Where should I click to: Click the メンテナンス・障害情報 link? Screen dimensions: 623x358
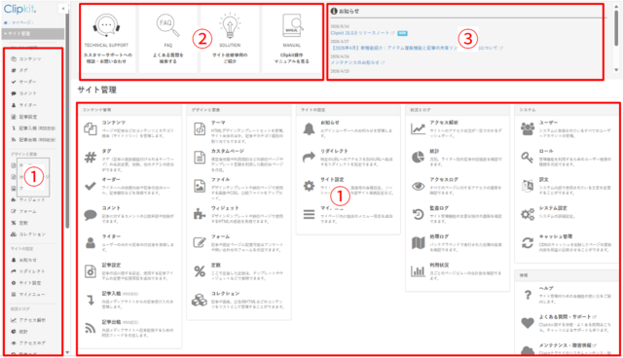coord(565,345)
